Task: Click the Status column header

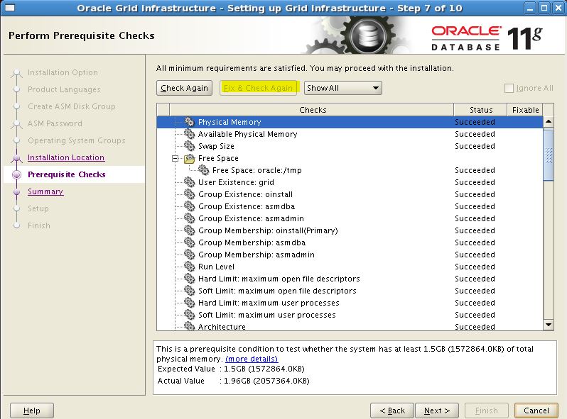Action: pos(480,110)
